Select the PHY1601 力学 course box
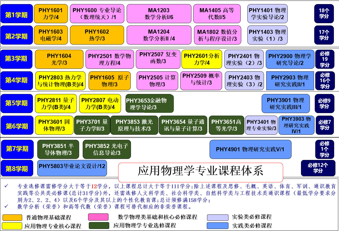The height and width of the screenshot is (231, 339). (x=51, y=14)
